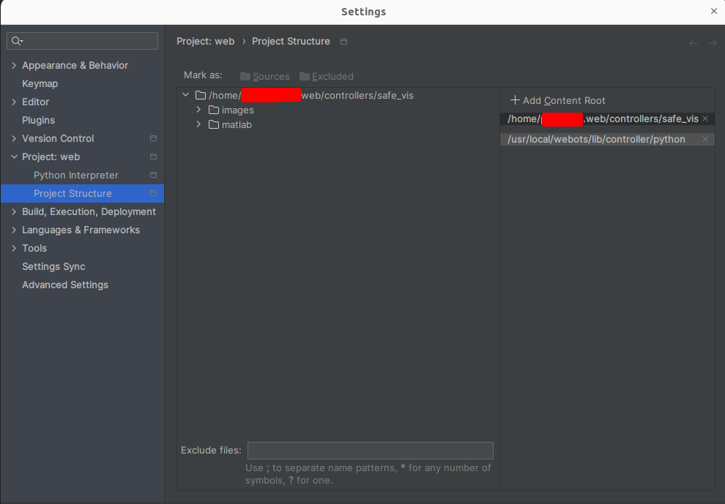Click project-level icon beside Version Control

154,138
